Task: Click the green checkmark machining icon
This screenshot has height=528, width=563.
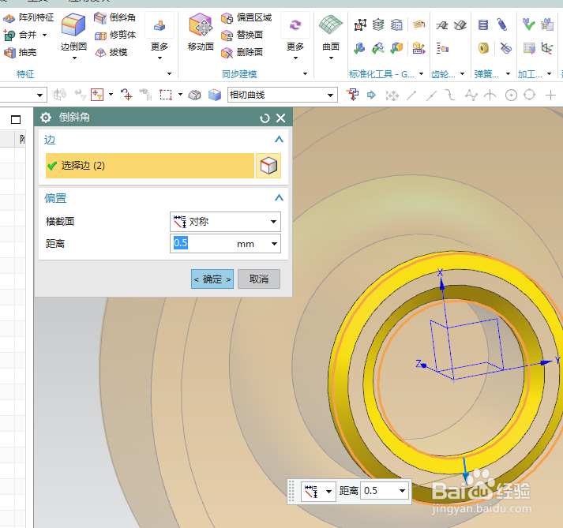Action: click(528, 24)
